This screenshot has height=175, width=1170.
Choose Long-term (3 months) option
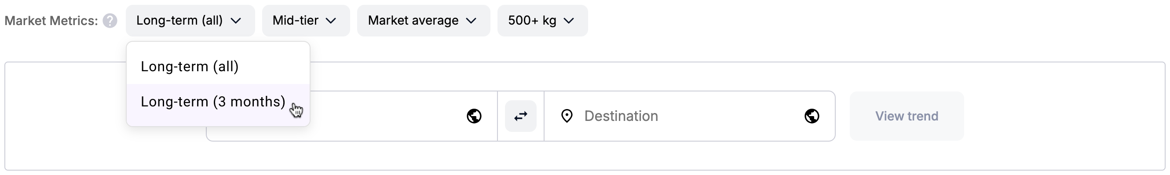click(x=218, y=102)
